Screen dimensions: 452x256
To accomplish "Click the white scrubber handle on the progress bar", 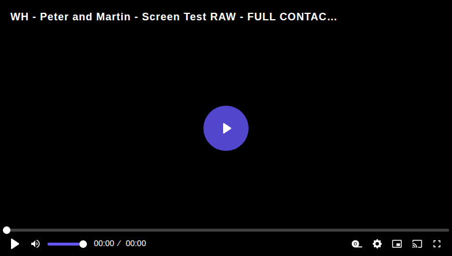I will pos(6,230).
